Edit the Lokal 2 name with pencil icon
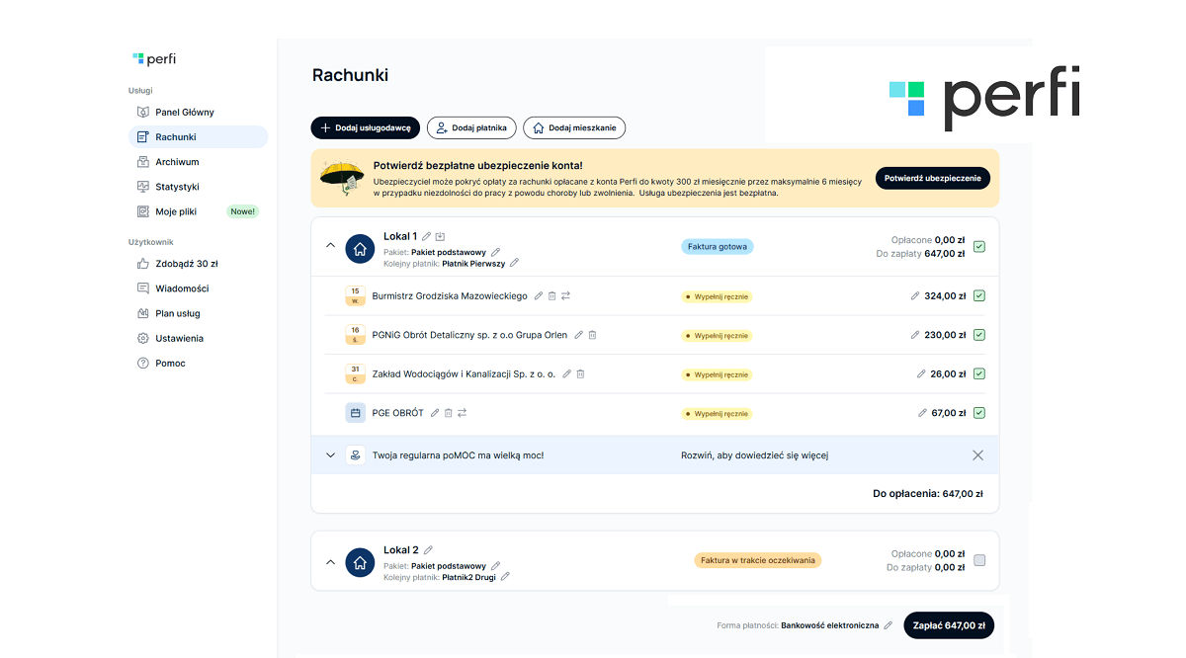 coord(428,550)
